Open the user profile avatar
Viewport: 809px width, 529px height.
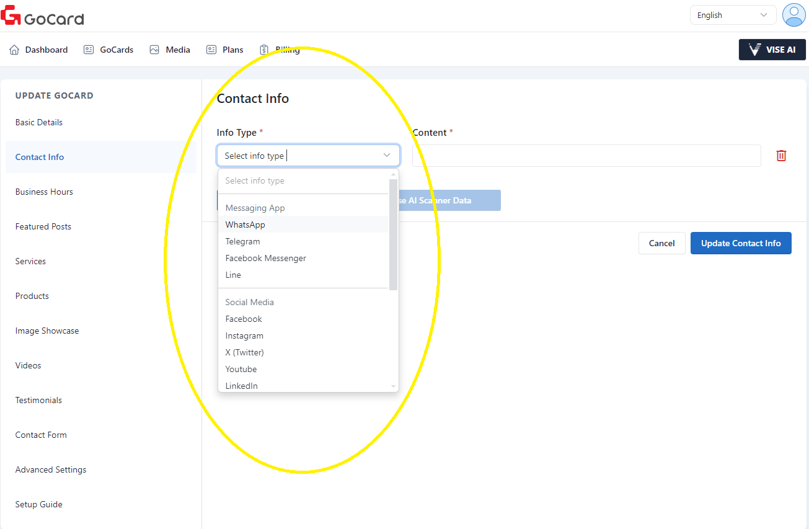click(x=794, y=15)
